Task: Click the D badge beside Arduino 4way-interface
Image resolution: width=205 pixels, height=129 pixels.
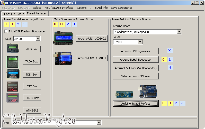Action: pyautogui.click(x=170, y=103)
